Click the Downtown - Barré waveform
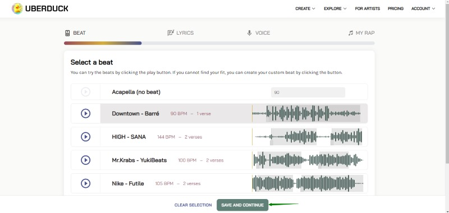Screen dimensions: 449x213 coord(306,113)
